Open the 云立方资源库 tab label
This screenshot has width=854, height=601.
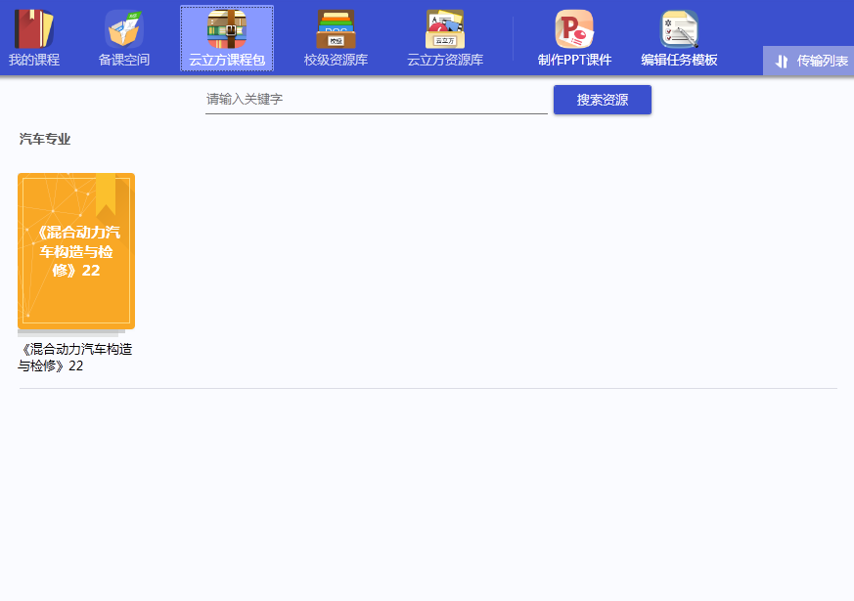pyautogui.click(x=445, y=60)
